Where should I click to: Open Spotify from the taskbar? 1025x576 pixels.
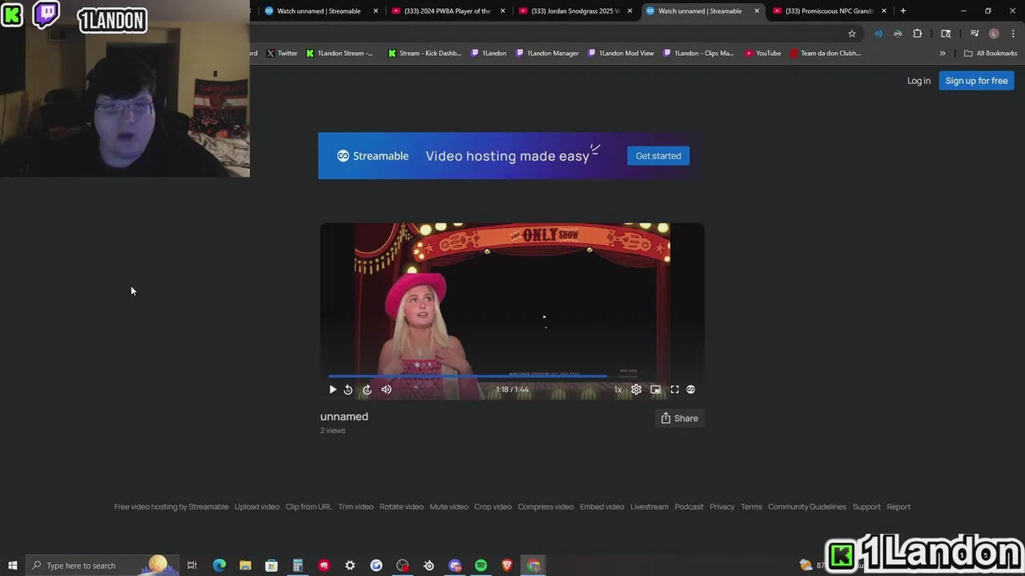tap(480, 566)
